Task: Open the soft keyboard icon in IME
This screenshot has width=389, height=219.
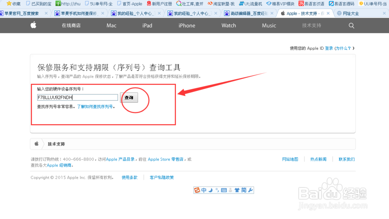Action: [224, 190]
